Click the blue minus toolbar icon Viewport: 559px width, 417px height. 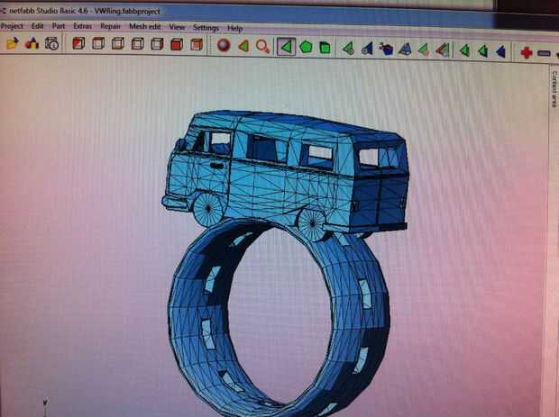544,53
